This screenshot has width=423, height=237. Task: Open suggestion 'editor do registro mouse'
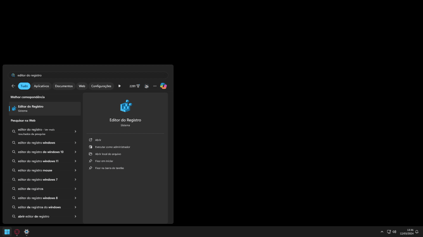(45, 170)
